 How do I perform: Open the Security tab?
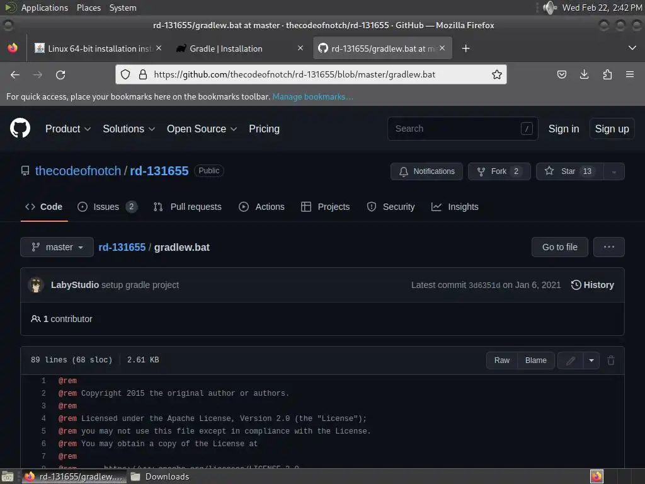tap(391, 207)
